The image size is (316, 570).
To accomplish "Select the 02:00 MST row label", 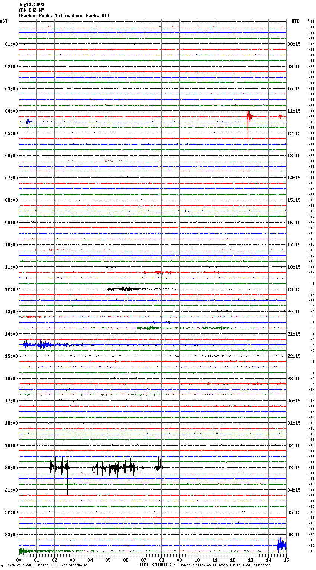I will [12, 67].
